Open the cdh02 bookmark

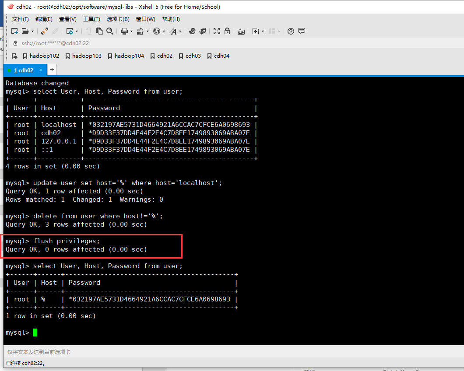(161, 56)
